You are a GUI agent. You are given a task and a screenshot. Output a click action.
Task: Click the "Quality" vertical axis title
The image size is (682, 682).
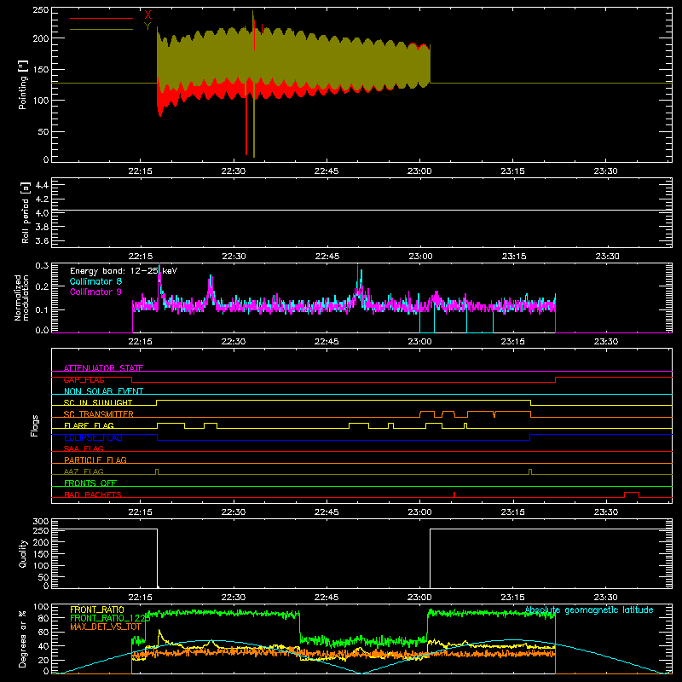click(x=23, y=553)
